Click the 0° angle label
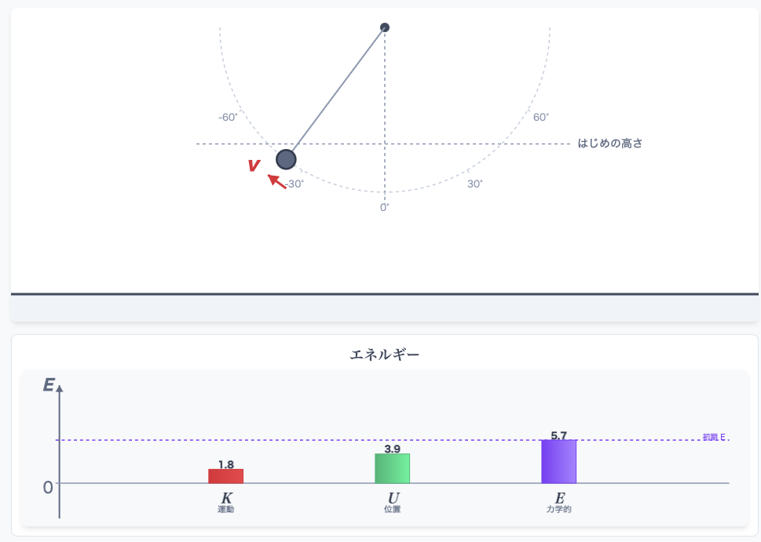The height and width of the screenshot is (542, 761). [x=384, y=208]
